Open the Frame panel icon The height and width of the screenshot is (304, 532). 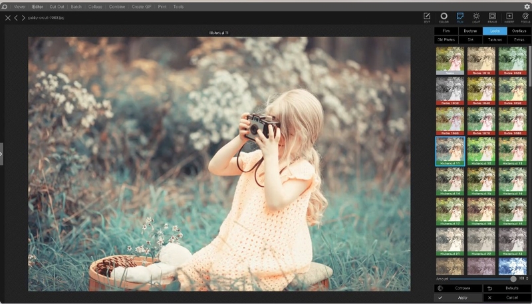(493, 17)
